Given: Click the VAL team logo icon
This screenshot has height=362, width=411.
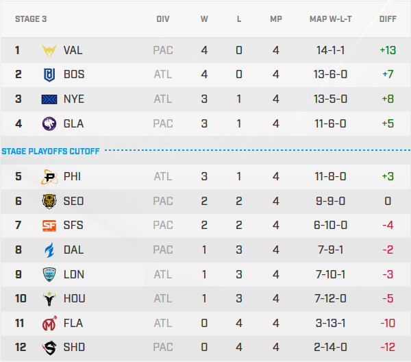Looking at the screenshot, I should (x=49, y=50).
